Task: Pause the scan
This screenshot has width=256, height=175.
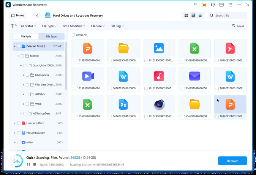Action: pyautogui.click(x=28, y=164)
